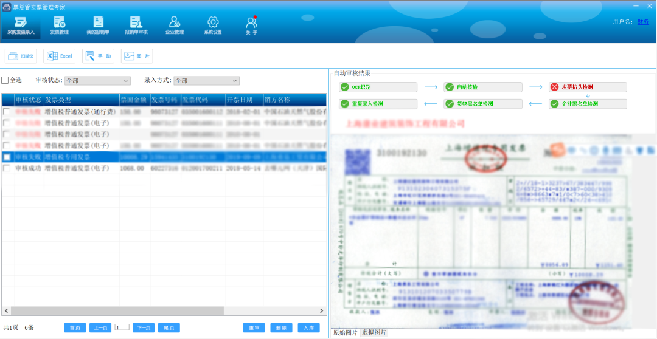The height and width of the screenshot is (339, 657).
Task: Open 系统设置 gear icon
Action: coord(213,22)
